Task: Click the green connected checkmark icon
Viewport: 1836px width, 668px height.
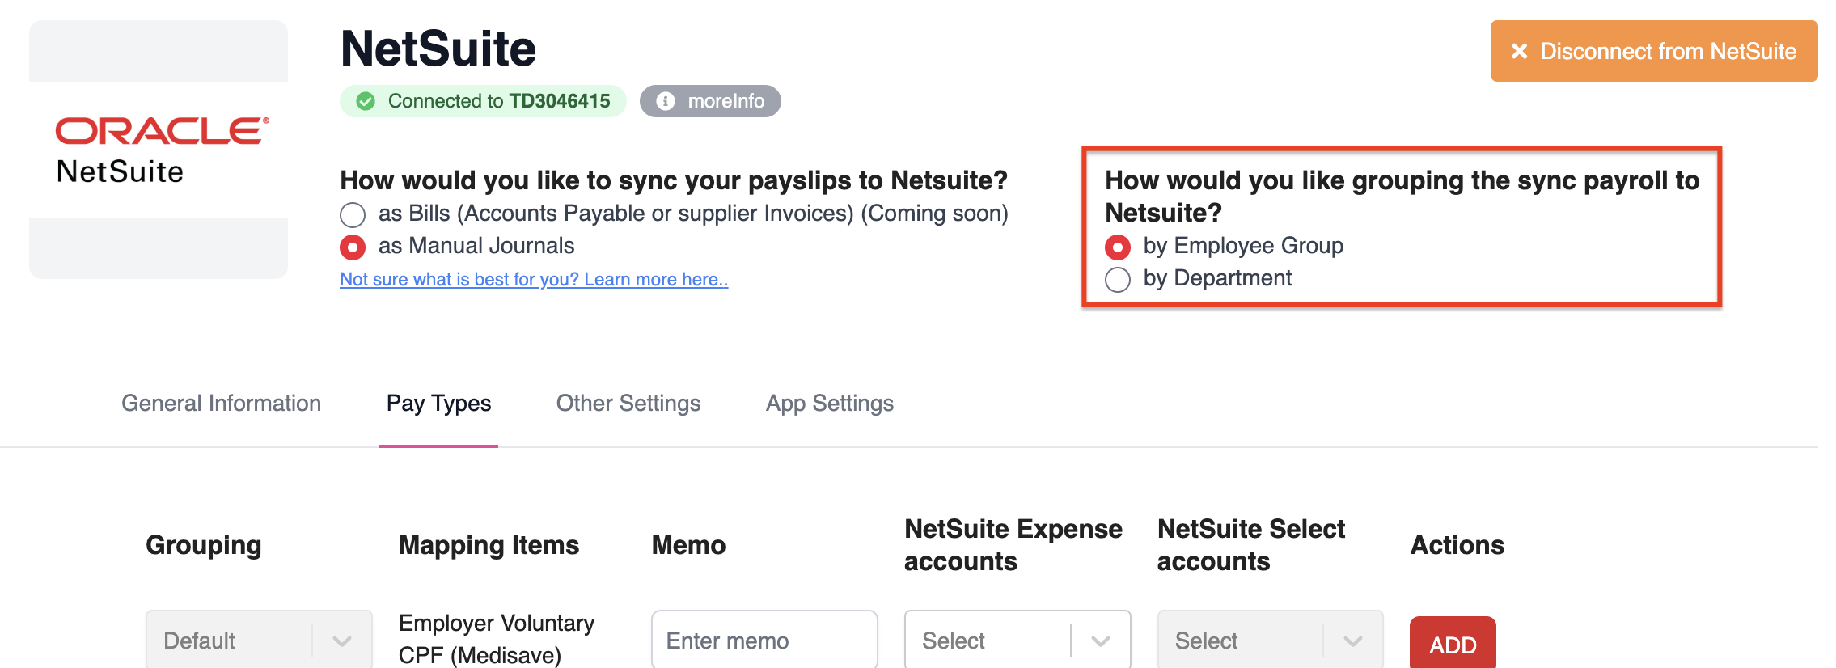Action: click(x=366, y=101)
